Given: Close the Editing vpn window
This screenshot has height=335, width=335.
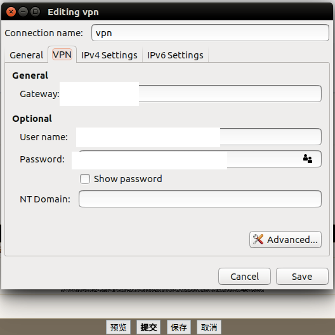Looking at the screenshot, I should click(x=11, y=12).
